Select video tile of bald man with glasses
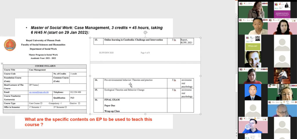Image resolution: width=297 pixels, height=139 pixels. coord(282,109)
